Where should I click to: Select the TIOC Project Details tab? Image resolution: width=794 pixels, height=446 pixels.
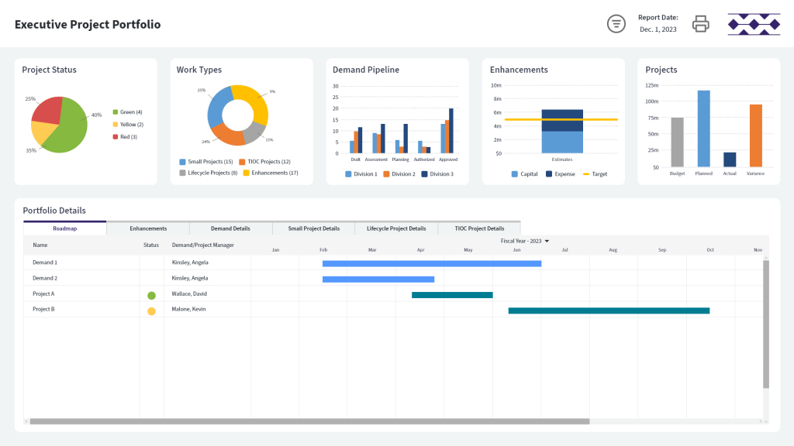(x=479, y=228)
